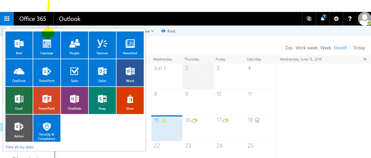Open the Admin tile
Viewport: 371px width, 158px height.
click(x=19, y=128)
